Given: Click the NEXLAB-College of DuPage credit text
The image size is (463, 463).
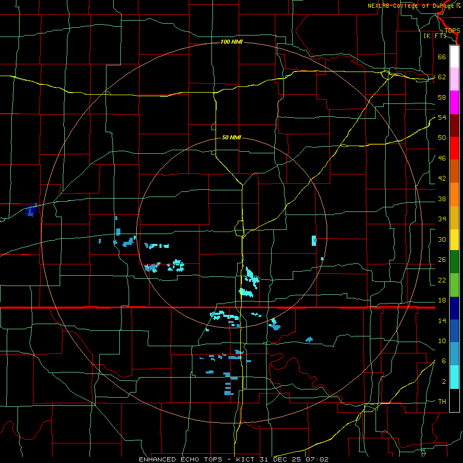Looking at the screenshot, I should (414, 6).
